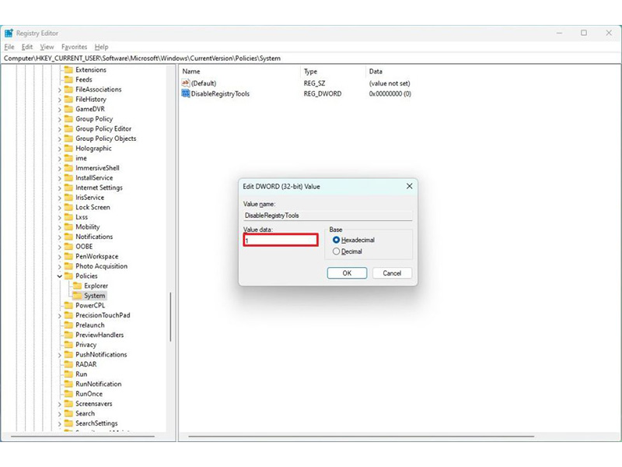Select the (Default) string value icon
This screenshot has height=467, width=622.
pos(186,83)
